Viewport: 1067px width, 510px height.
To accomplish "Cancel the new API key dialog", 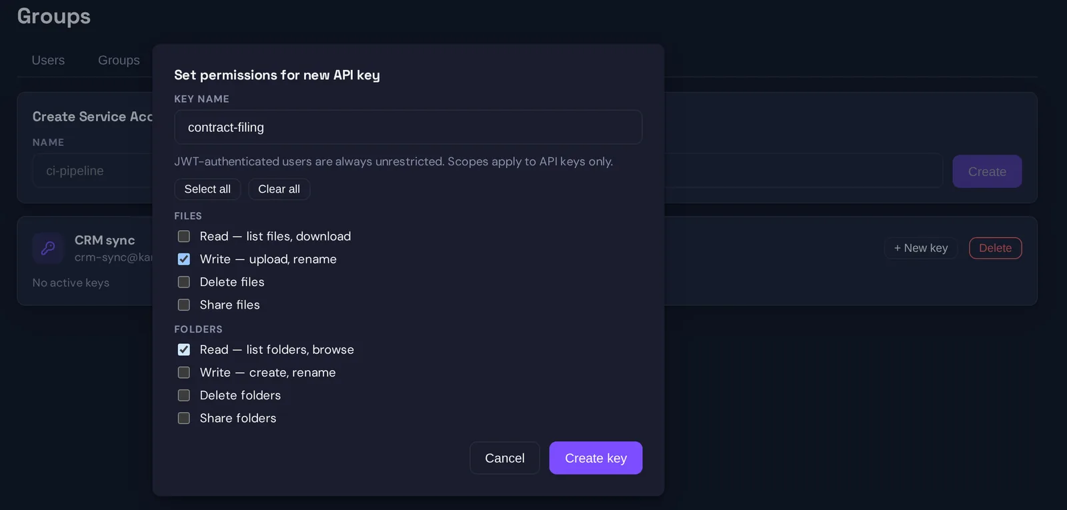I will (505, 458).
